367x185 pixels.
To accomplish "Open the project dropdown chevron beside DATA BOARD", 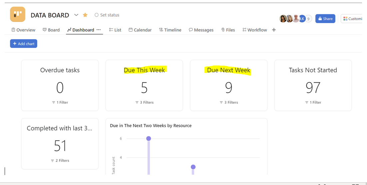I will (76, 15).
